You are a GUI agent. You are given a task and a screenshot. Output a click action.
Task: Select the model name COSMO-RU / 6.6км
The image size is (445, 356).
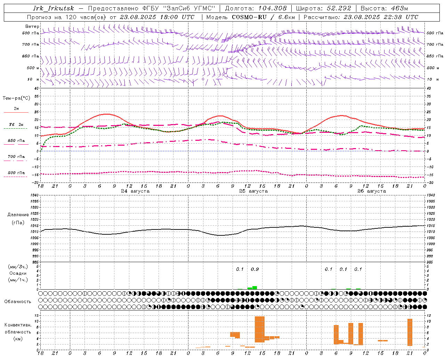[263, 17]
